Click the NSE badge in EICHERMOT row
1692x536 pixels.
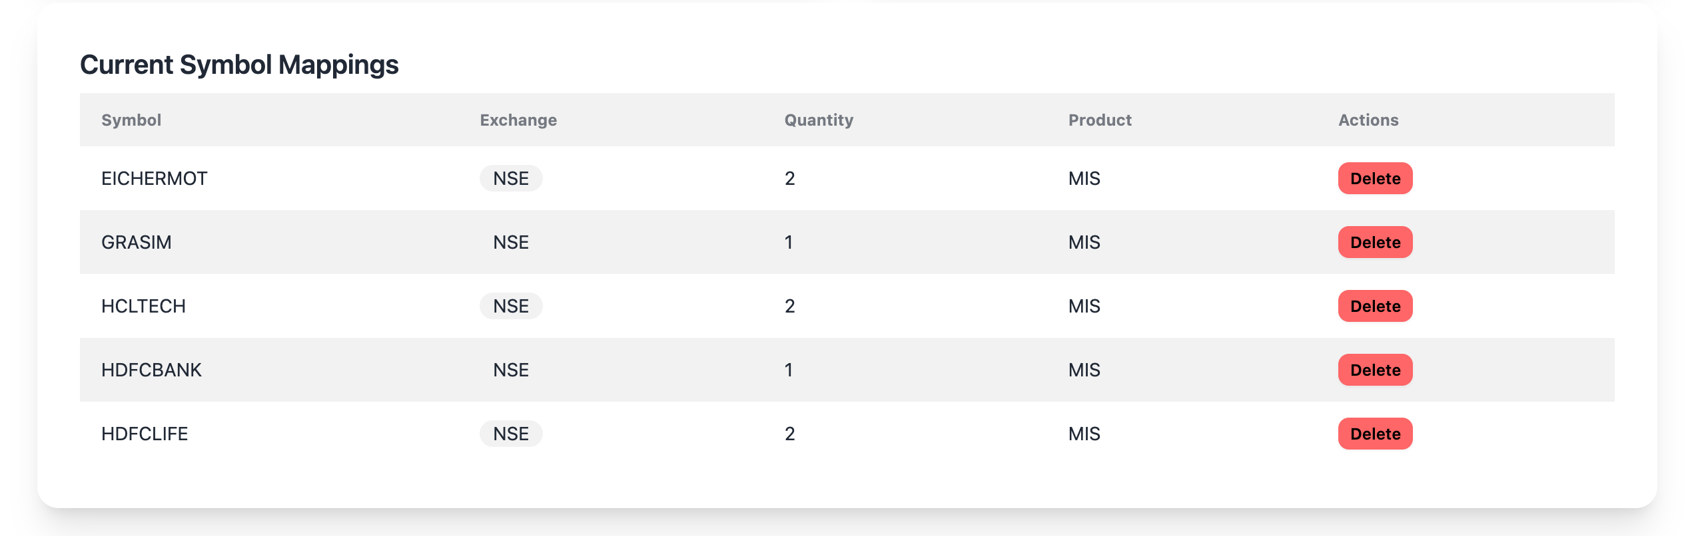point(511,178)
